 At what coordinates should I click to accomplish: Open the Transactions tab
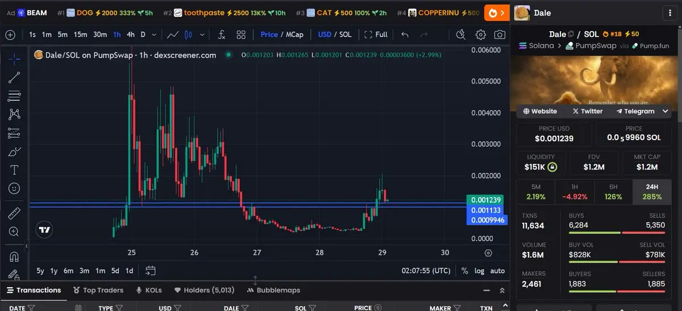tap(34, 290)
